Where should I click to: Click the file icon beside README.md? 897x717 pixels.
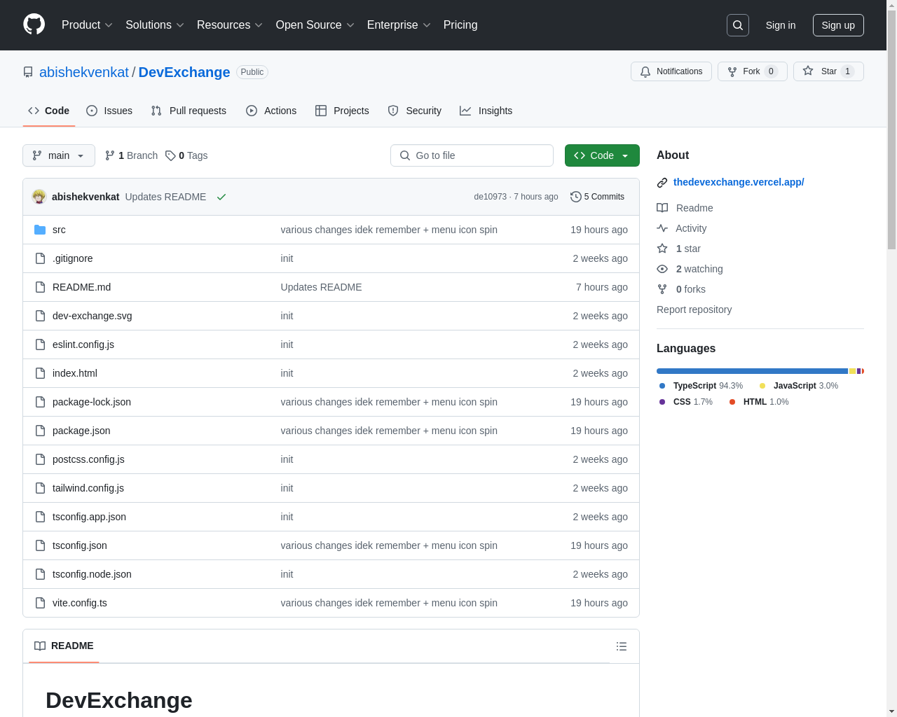(40, 287)
